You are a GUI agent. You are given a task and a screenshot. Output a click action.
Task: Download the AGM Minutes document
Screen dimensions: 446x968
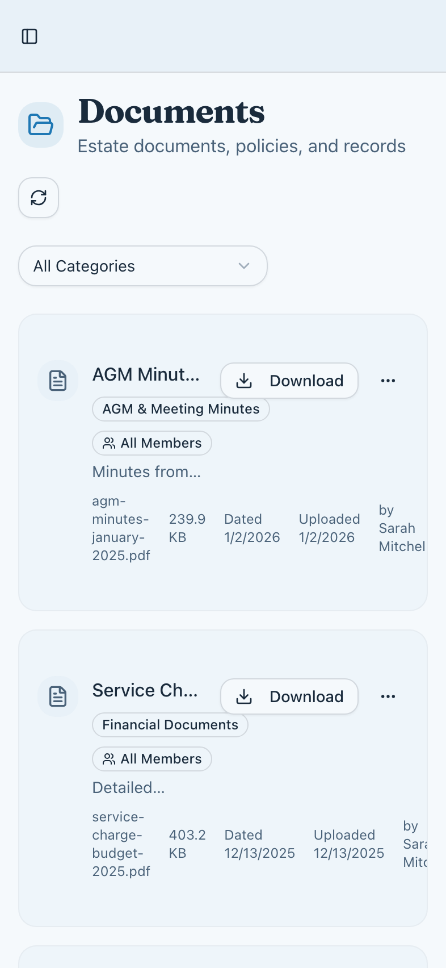[289, 381]
